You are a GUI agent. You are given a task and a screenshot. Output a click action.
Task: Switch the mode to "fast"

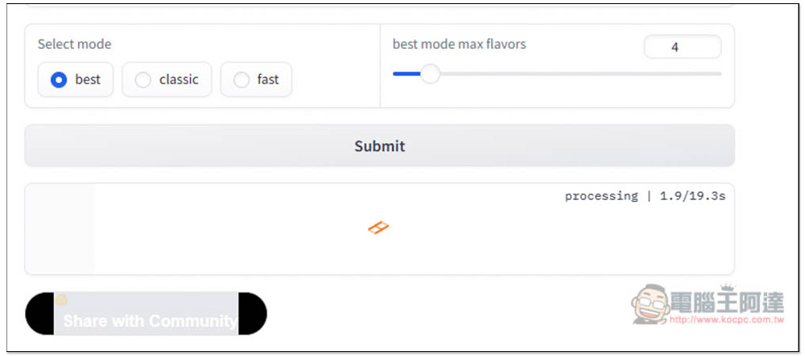[x=256, y=80]
